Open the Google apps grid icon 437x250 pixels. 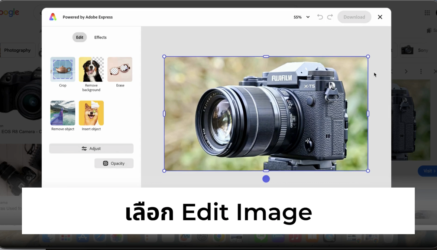tap(427, 13)
